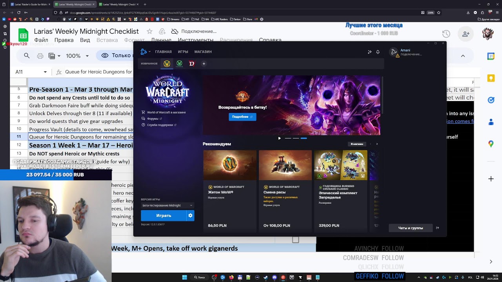
Task: Open Steam from the taskbar
Action: pos(266,277)
